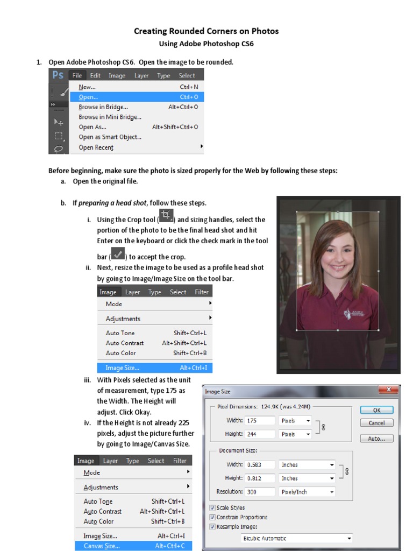Toggle the Scale Styles checkbox
This screenshot has width=413, height=551.
[212, 508]
